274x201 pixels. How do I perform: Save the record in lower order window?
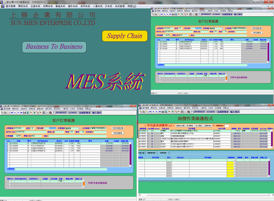25,113
